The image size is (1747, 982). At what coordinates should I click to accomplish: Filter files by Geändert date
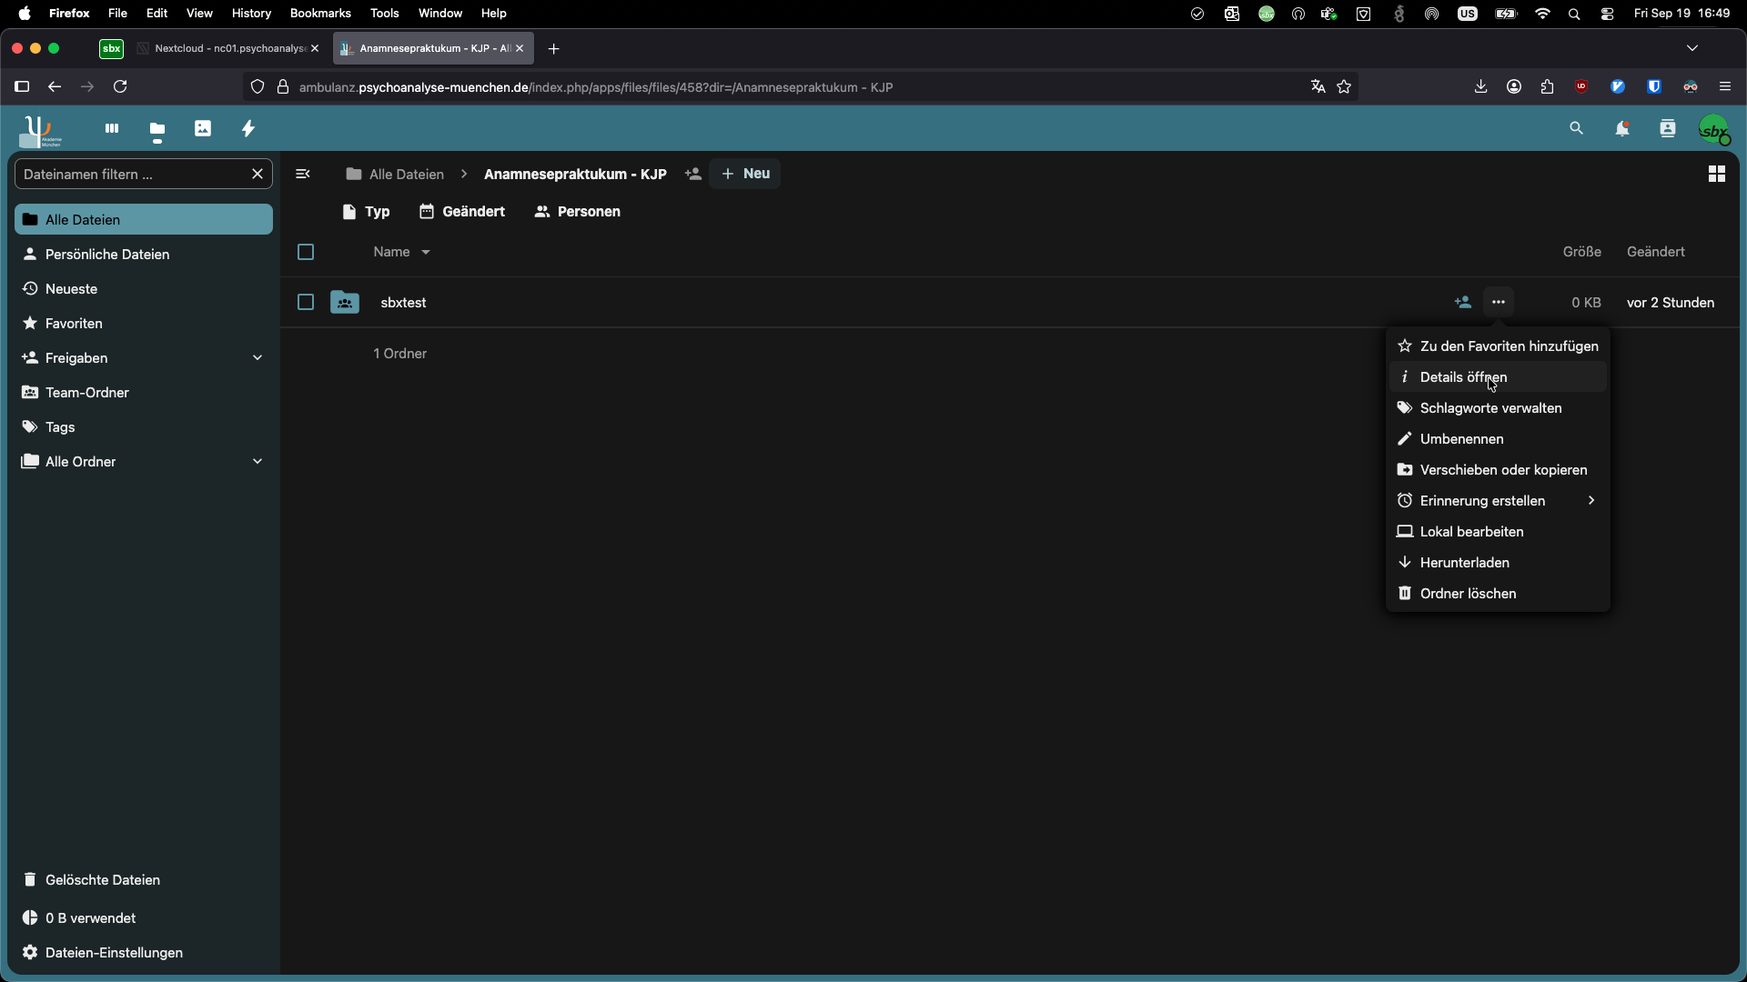point(462,212)
